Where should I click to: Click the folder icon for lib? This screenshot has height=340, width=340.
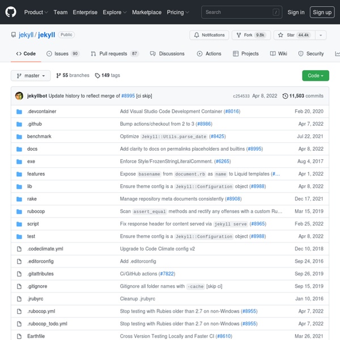19,186
